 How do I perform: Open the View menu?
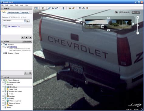coord(12,5)
